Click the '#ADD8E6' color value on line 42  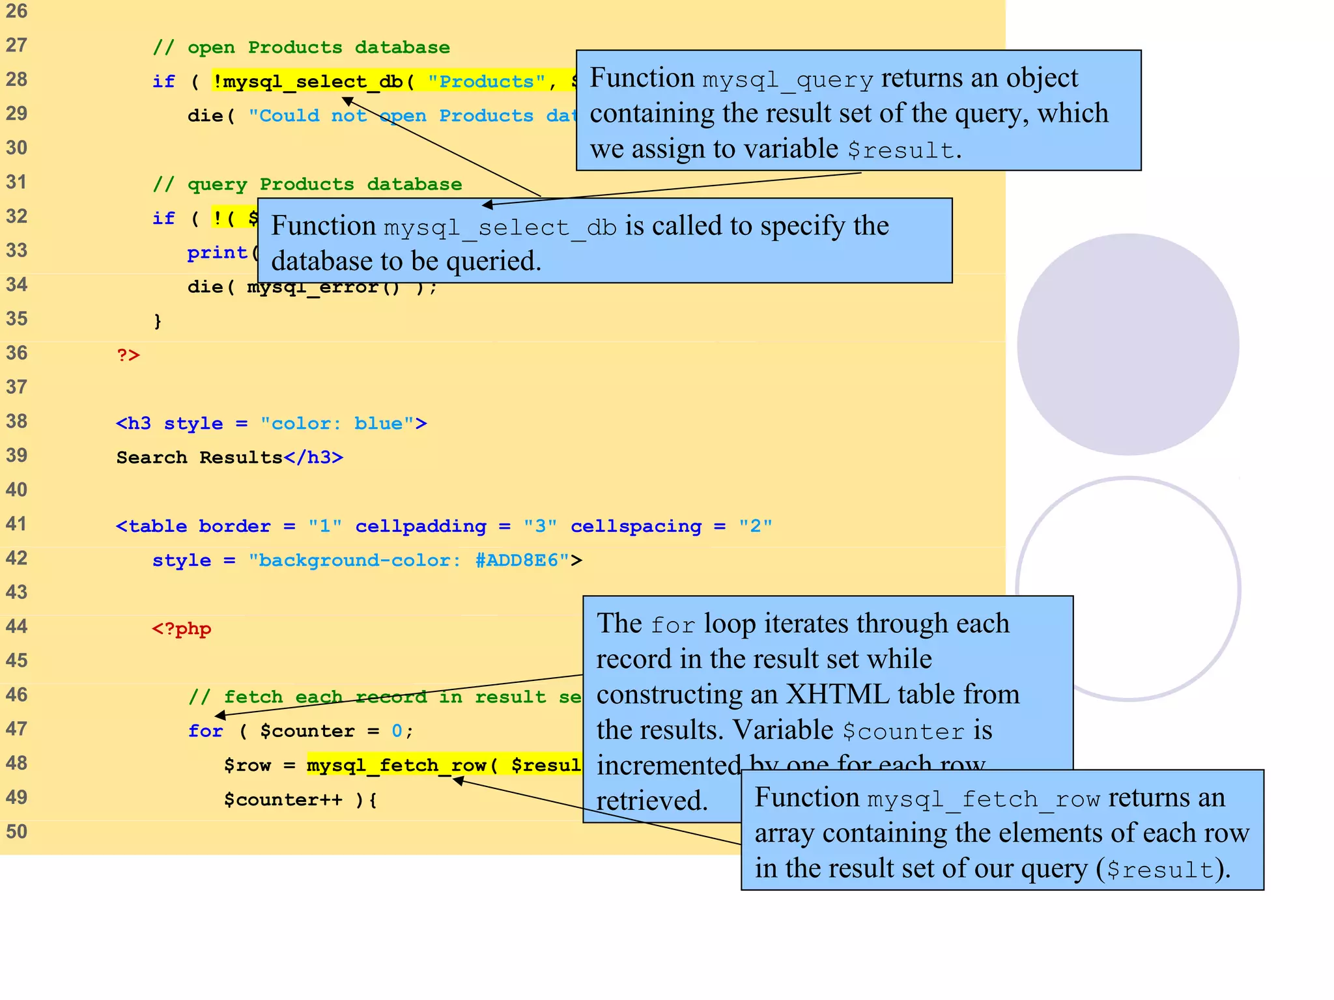[x=518, y=561]
